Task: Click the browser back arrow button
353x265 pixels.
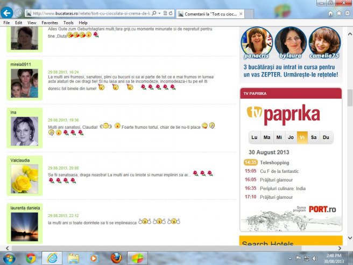Action: tap(8, 12)
